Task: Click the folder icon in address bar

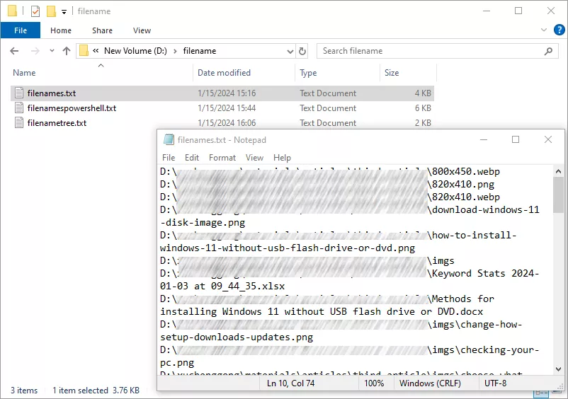Action: pos(84,51)
